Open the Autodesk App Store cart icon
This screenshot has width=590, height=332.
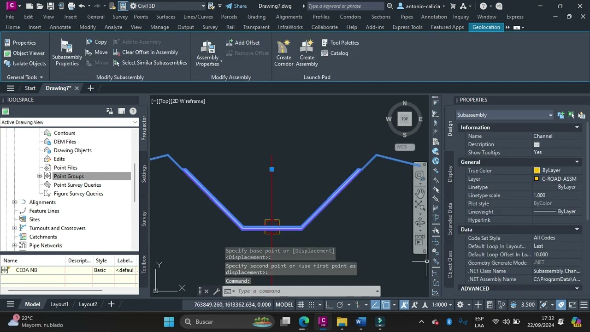[x=453, y=6]
